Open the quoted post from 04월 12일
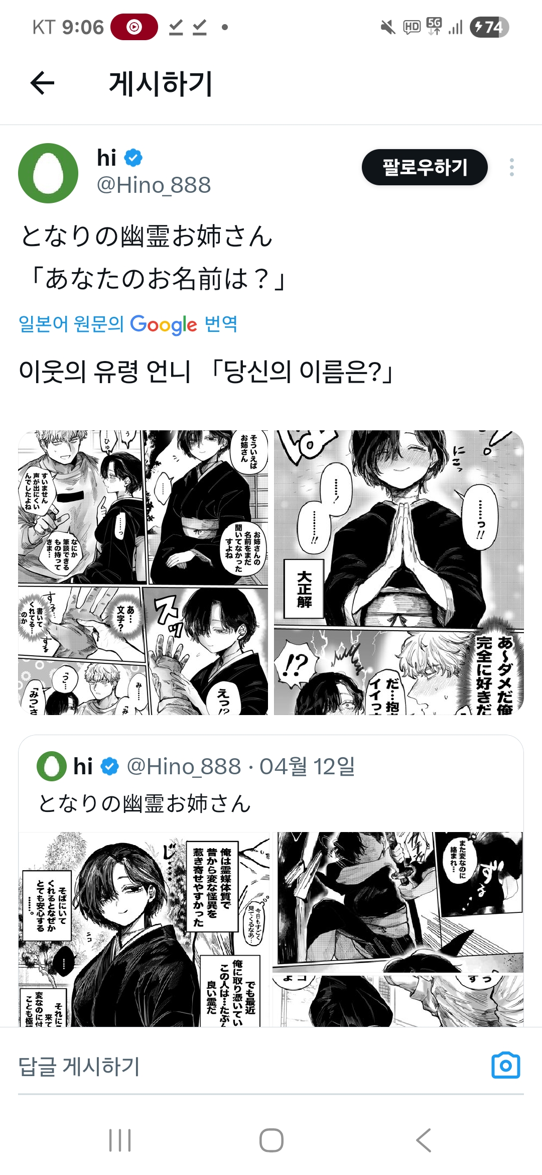This screenshot has width=542, height=1175. click(271, 784)
